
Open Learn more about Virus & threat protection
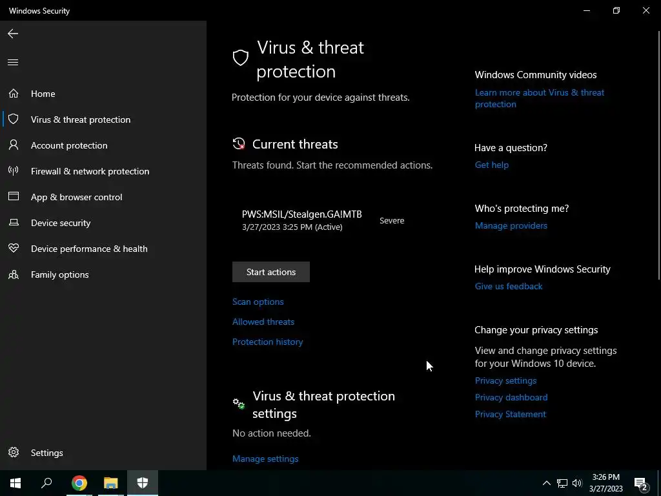click(540, 98)
